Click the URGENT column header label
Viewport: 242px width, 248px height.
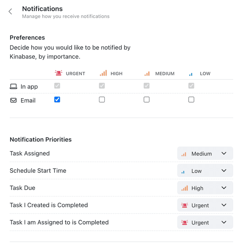point(76,74)
